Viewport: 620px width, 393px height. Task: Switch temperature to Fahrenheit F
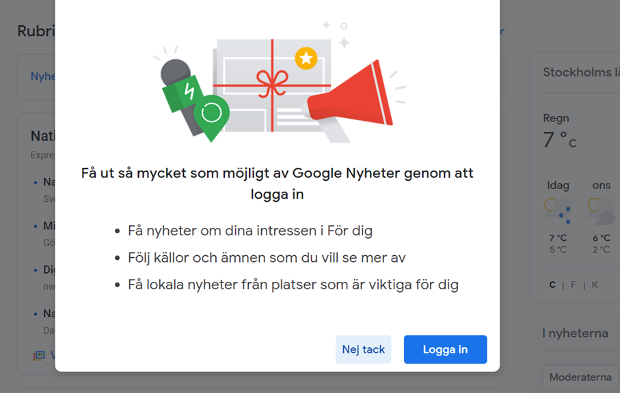point(574,285)
